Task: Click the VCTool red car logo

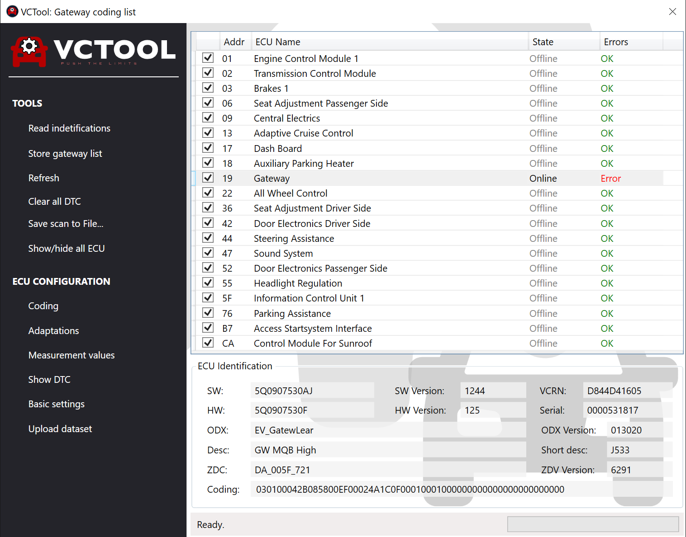Action: [x=29, y=51]
